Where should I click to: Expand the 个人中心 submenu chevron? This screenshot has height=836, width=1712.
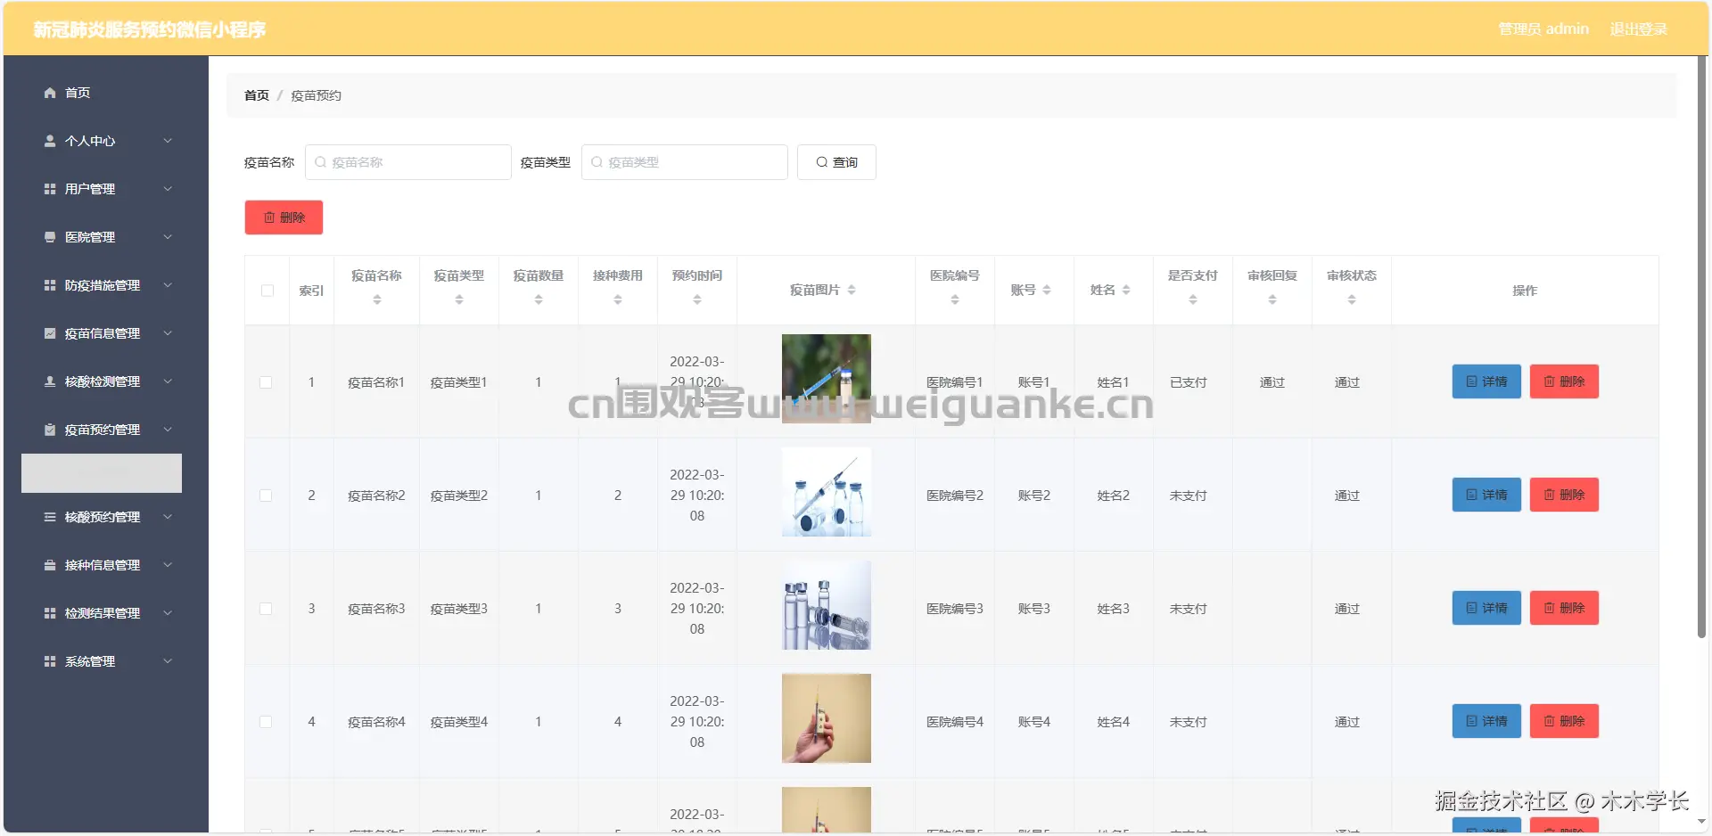coord(168,141)
